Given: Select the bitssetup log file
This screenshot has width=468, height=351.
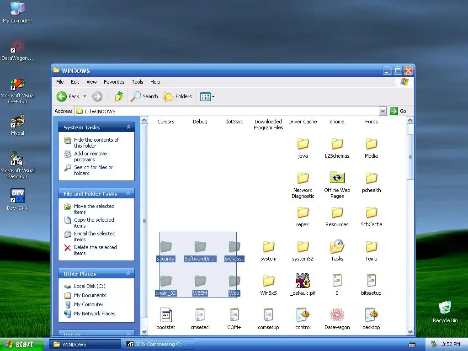Looking at the screenshot, I should [371, 281].
